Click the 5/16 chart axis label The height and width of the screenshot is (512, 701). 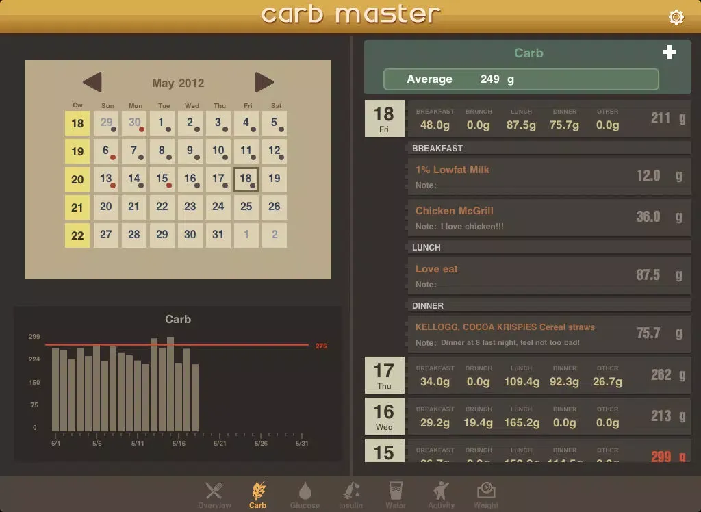[179, 443]
